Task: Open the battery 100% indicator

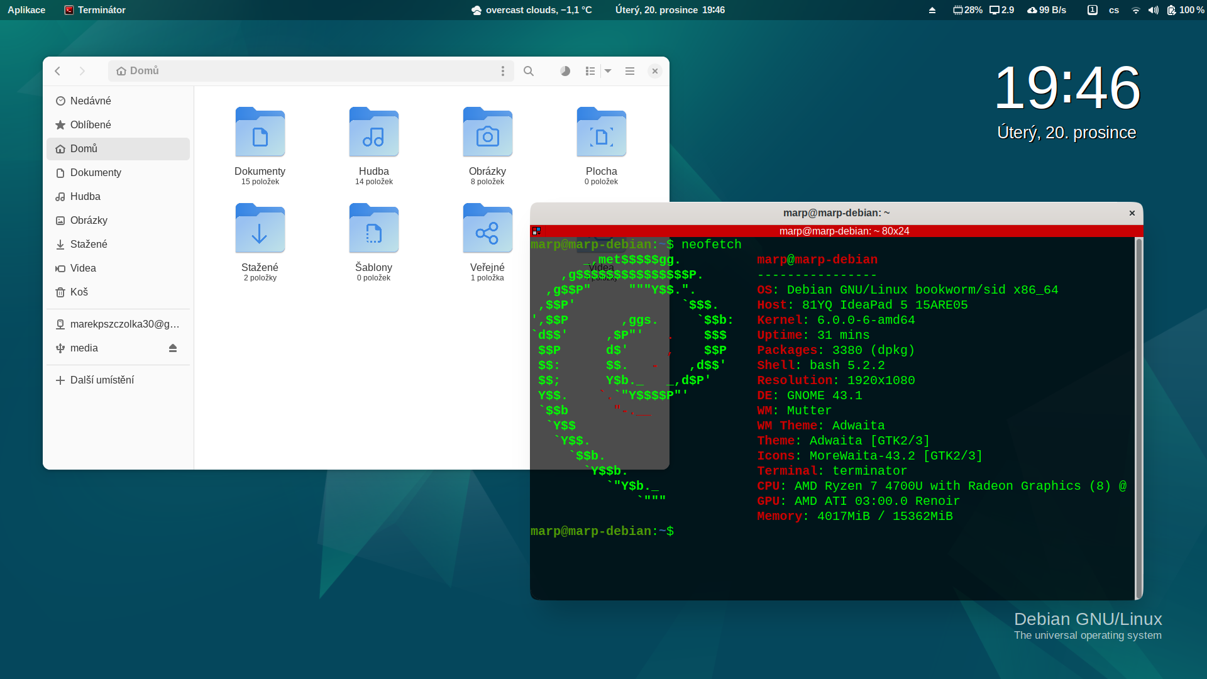Action: [x=1185, y=10]
